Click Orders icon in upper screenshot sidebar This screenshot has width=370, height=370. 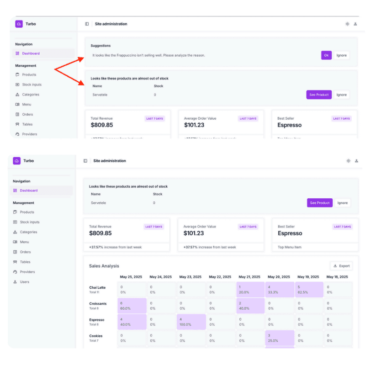coord(17,114)
